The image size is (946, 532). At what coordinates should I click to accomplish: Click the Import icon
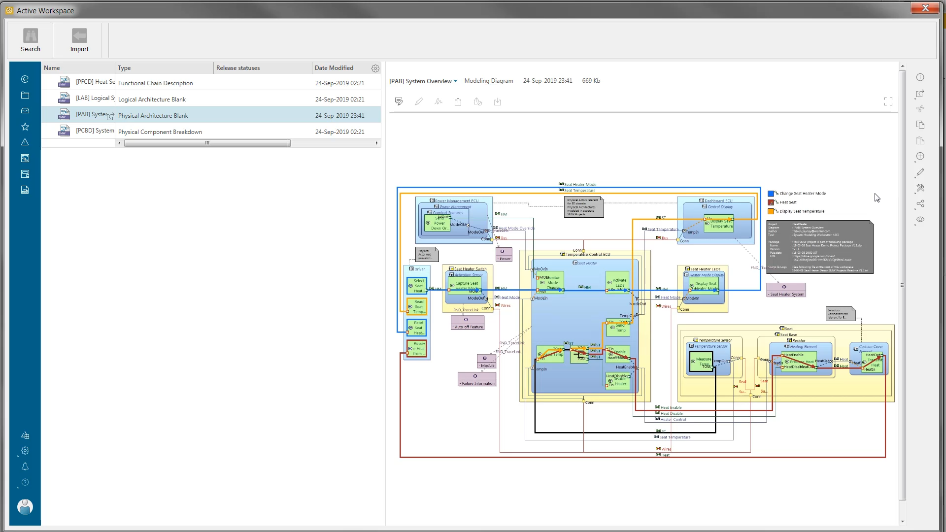point(79,39)
